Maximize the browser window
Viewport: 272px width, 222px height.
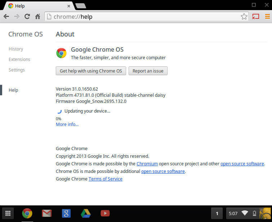pos(254,5)
